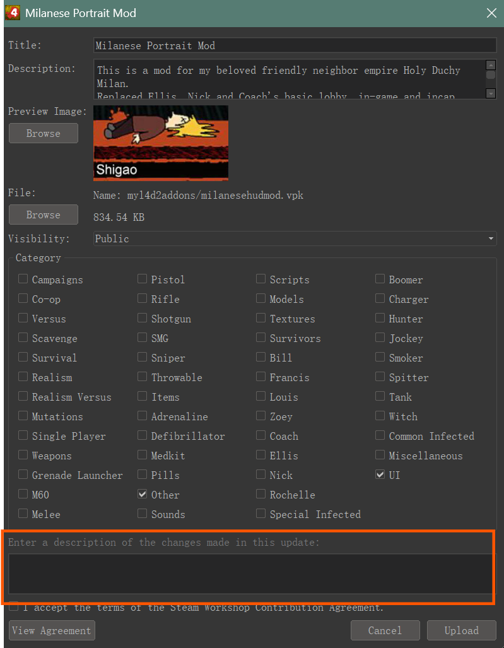Tick the Models category box
Screen dimensions: 504x648
point(261,298)
